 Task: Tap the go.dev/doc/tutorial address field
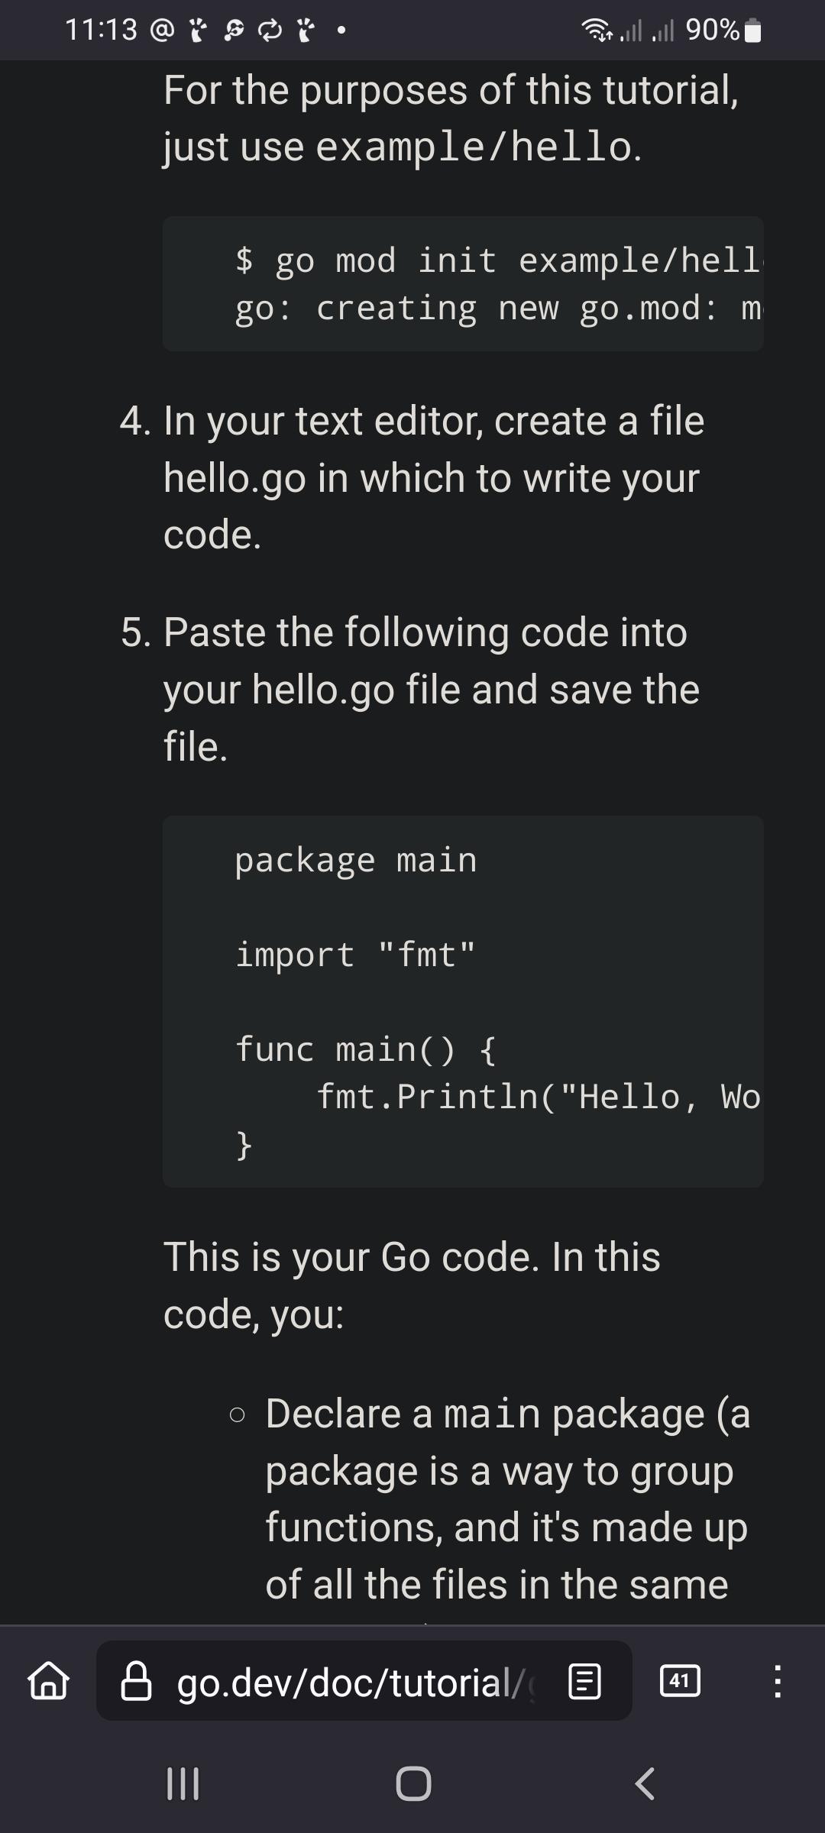[364, 1681]
